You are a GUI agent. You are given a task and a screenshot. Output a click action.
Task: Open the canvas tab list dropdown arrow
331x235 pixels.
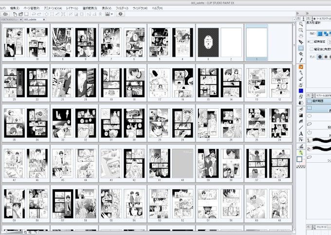point(294,19)
